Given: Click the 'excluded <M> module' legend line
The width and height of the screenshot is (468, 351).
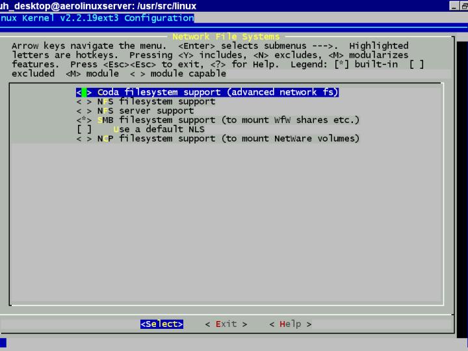Looking at the screenshot, I should pyautogui.click(x=119, y=73).
